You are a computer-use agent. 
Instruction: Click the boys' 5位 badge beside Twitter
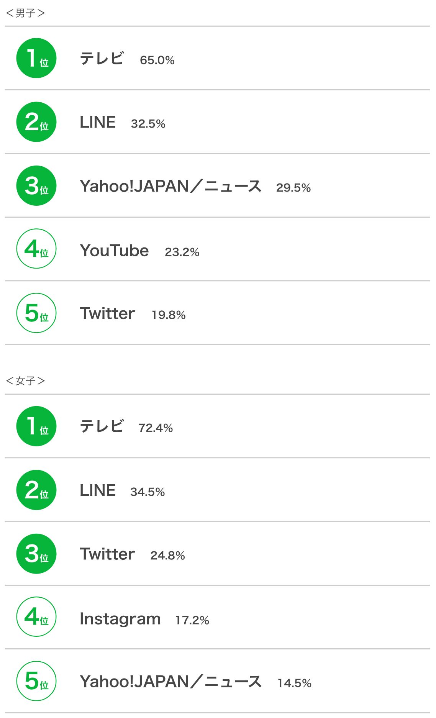36,313
